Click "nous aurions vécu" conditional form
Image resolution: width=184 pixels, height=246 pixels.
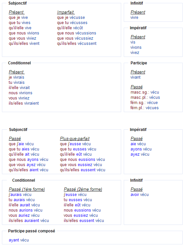(26, 210)
